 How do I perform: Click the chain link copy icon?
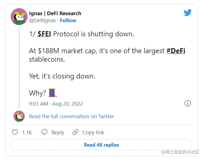[75, 133]
